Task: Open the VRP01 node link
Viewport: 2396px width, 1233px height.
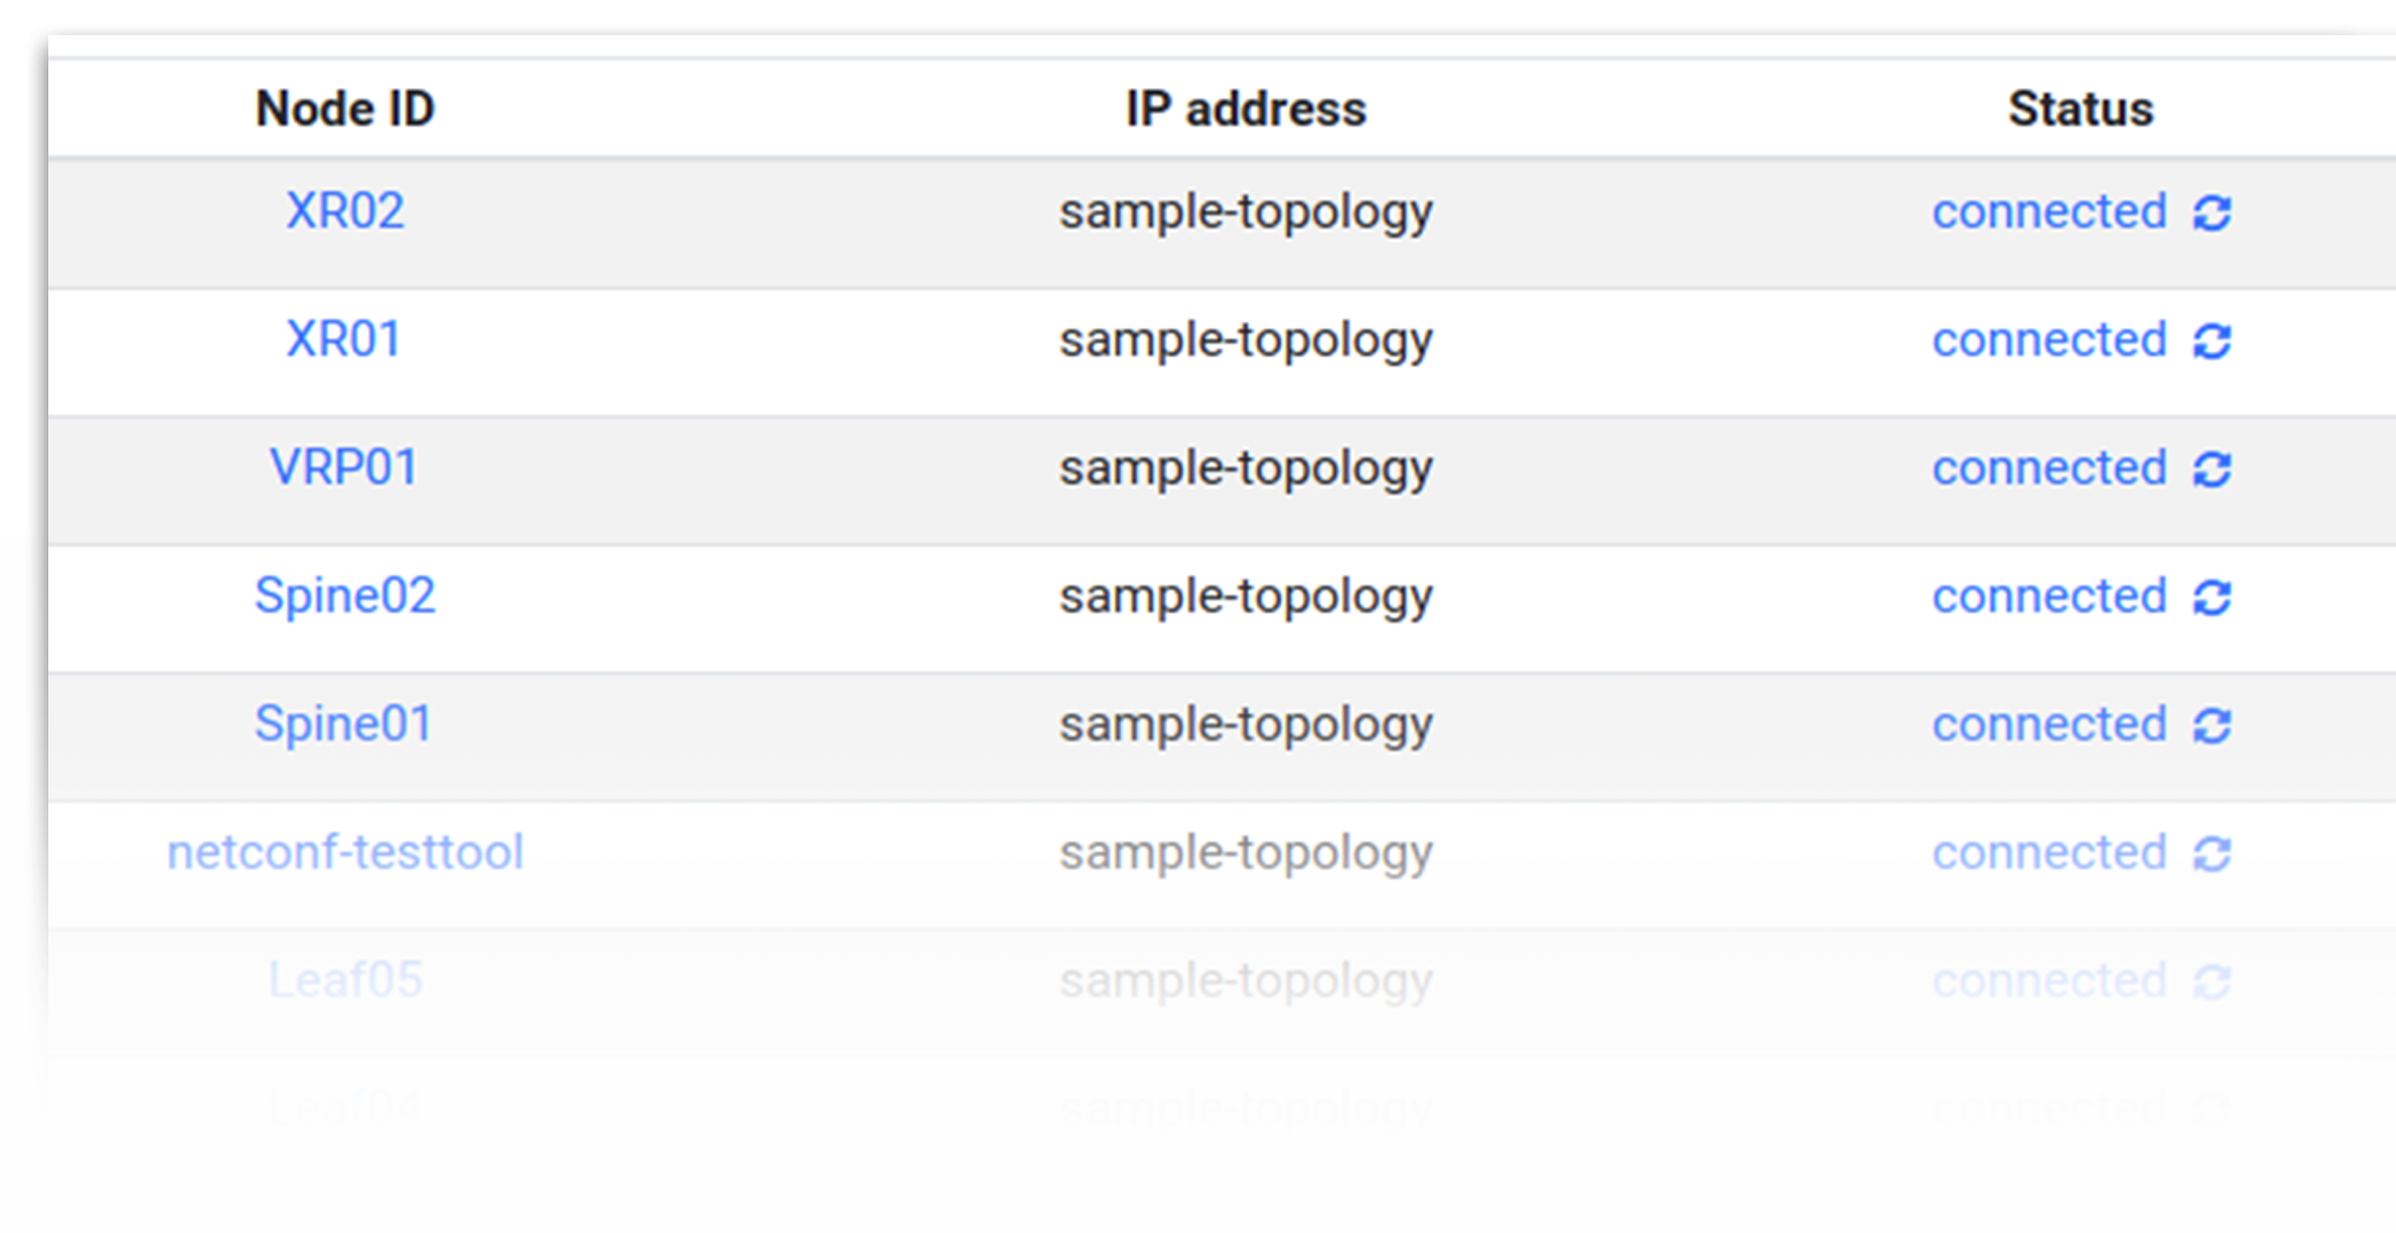Action: pos(343,467)
